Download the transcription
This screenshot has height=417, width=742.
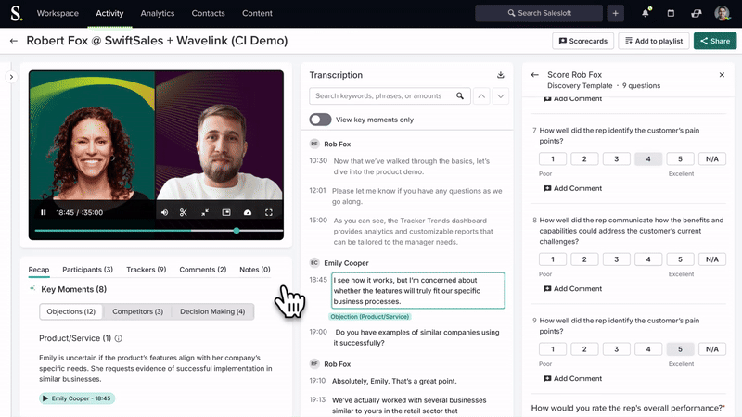[500, 75]
